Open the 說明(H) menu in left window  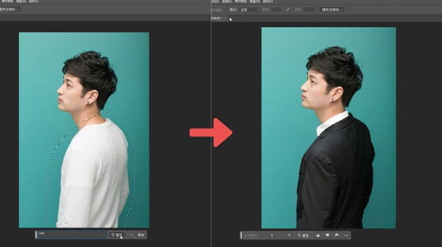(34, 1)
